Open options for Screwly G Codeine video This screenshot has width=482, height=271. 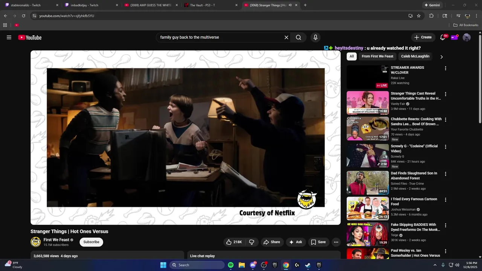(445, 147)
